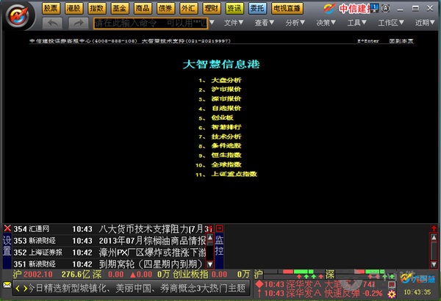The height and width of the screenshot is (301, 441).
Task: Open menu item 技术分析
Action: (x=226, y=137)
